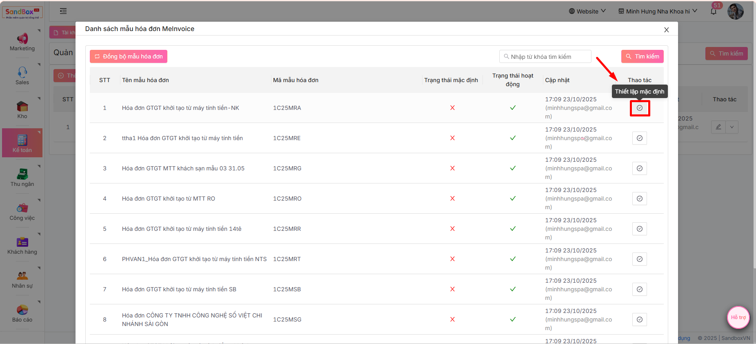
Task: Set invoice template 1C25MRT as default
Action: pos(639,259)
